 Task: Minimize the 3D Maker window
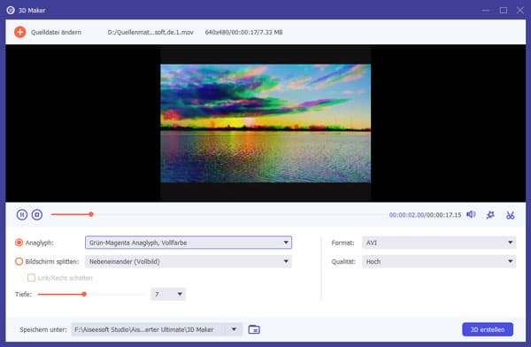485,10
